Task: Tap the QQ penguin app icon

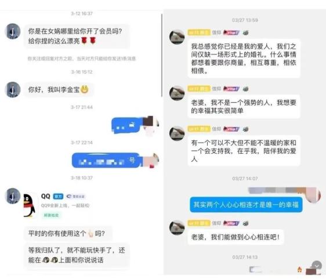Action: (29, 206)
